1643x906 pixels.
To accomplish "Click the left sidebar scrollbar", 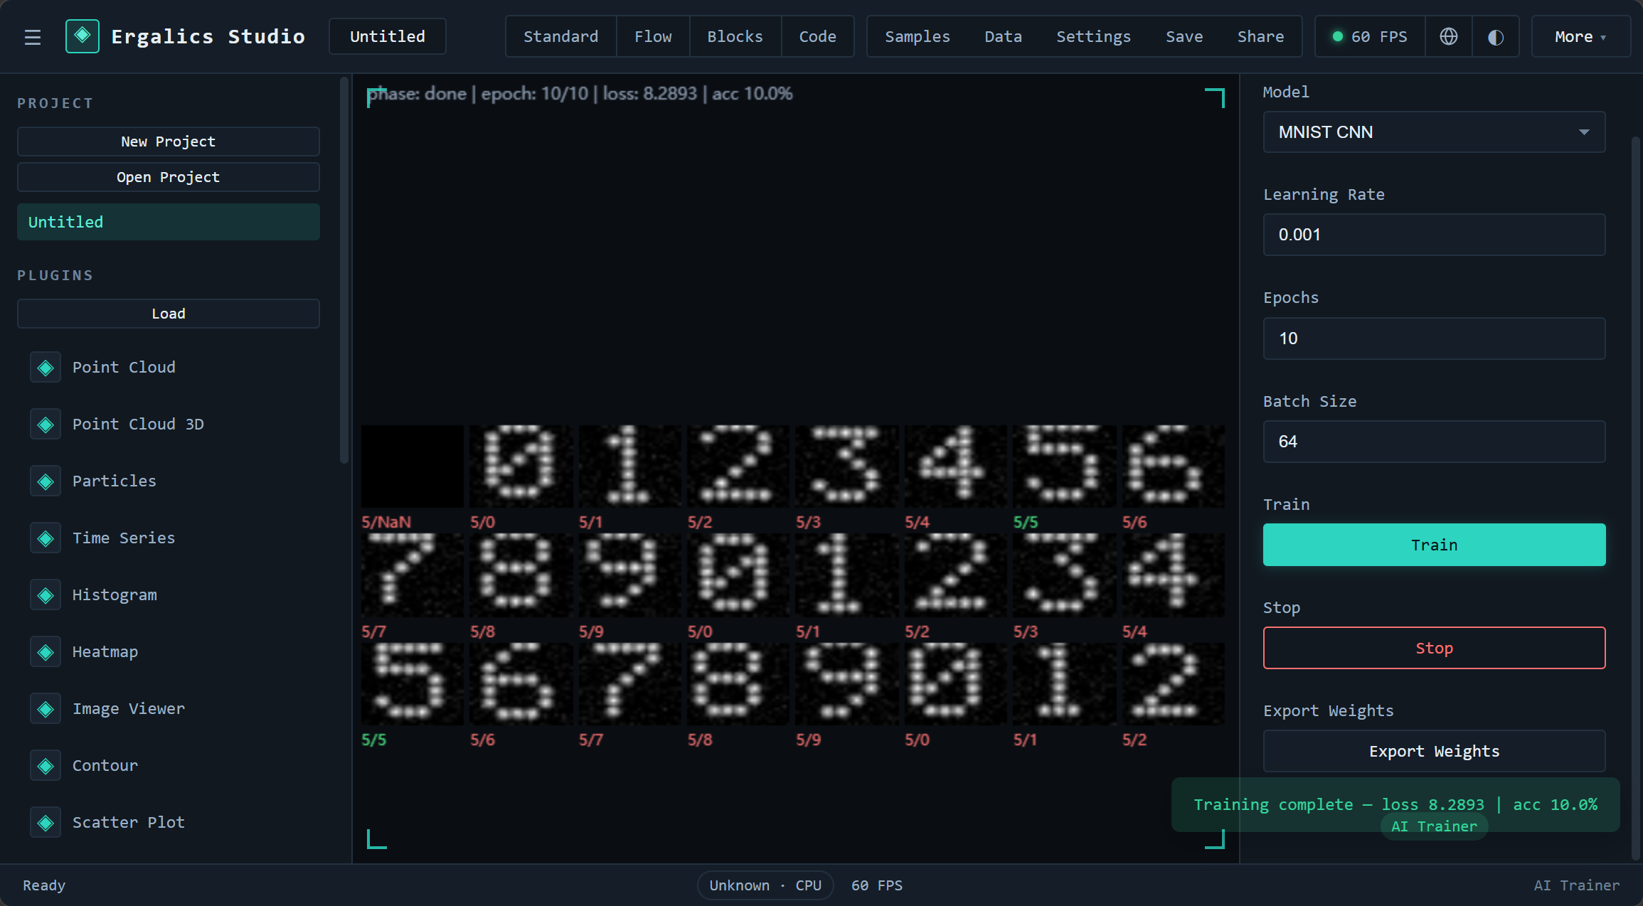I will 344,270.
